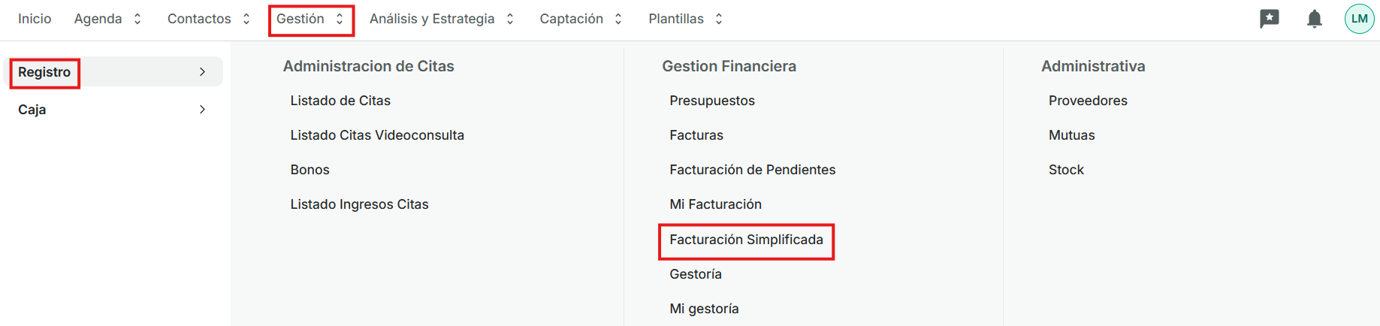Open Listado Citas Videoconsulta
1380x326 pixels.
click(377, 135)
